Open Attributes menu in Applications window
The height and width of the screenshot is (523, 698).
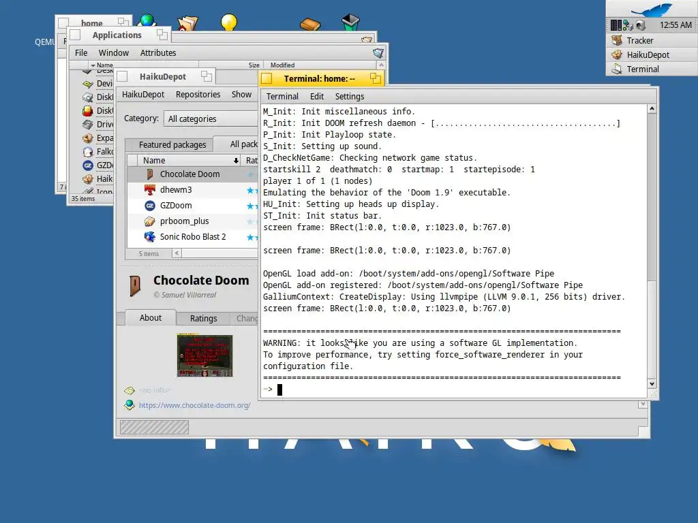pyautogui.click(x=158, y=53)
